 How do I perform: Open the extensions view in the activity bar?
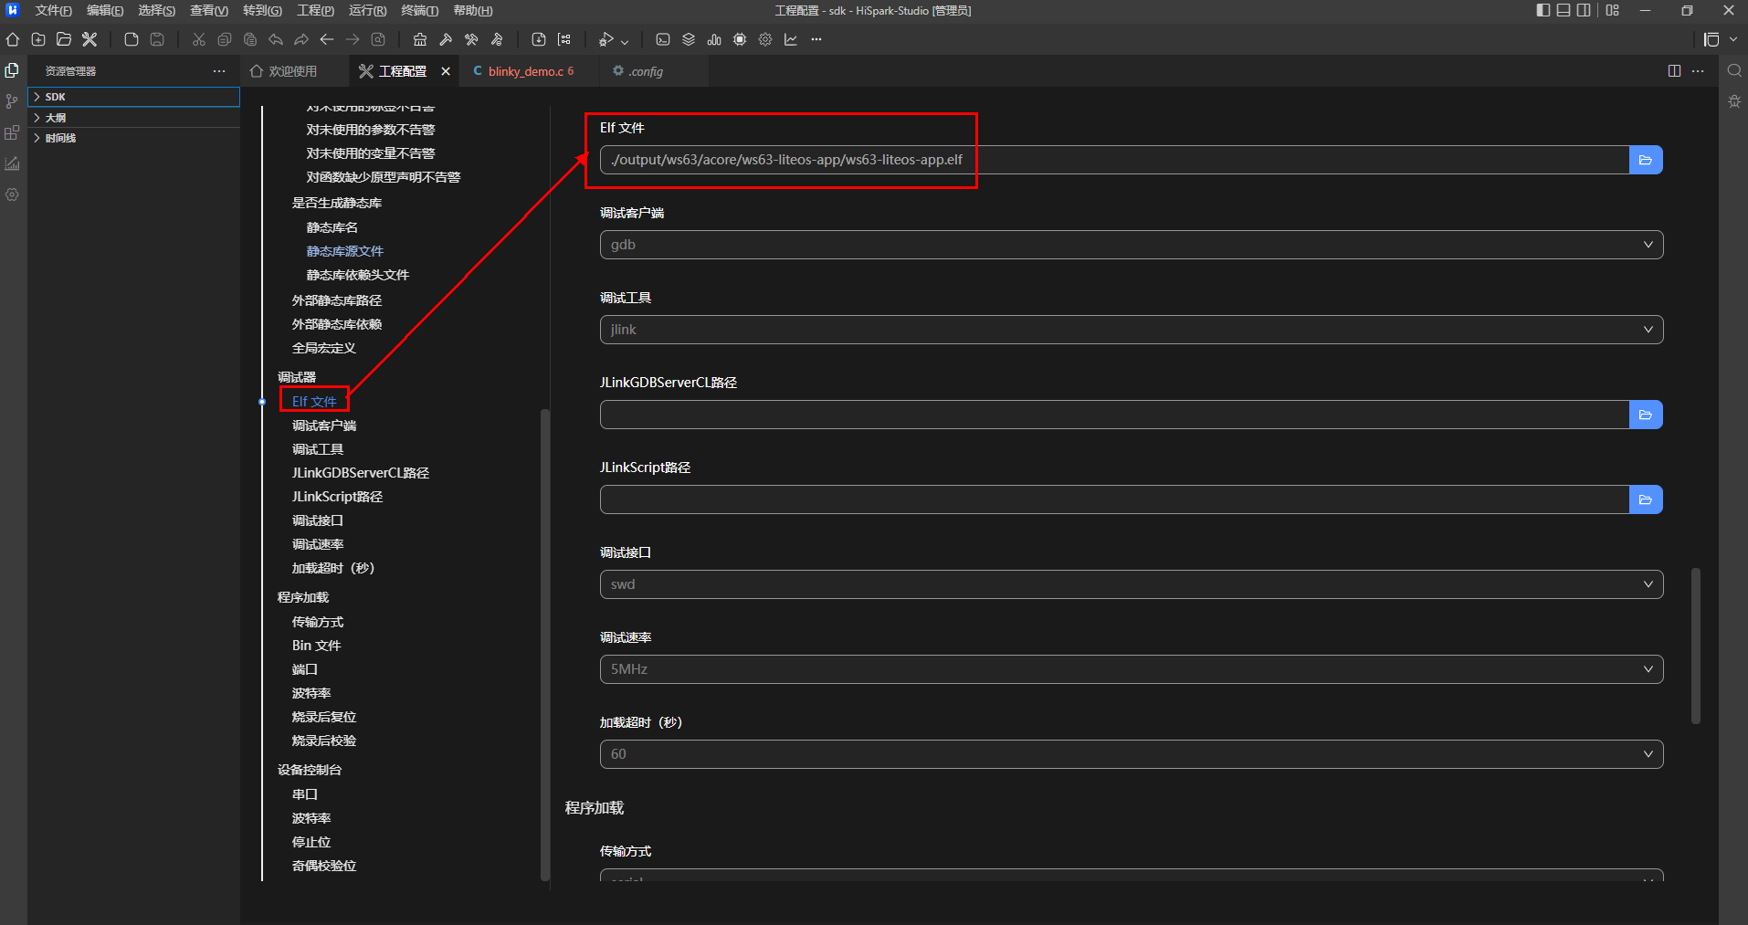coord(12,132)
